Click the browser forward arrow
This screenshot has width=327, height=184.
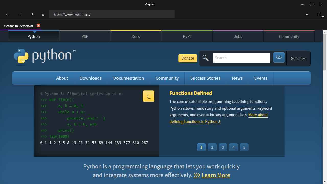[20, 15]
